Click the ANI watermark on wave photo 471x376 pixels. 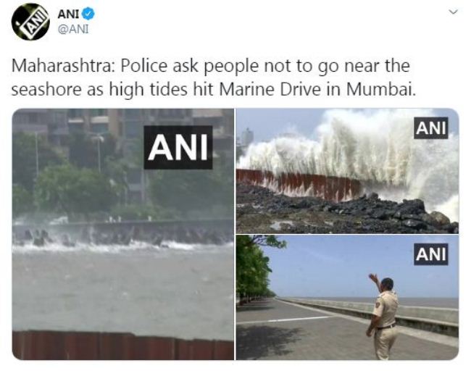click(x=430, y=128)
